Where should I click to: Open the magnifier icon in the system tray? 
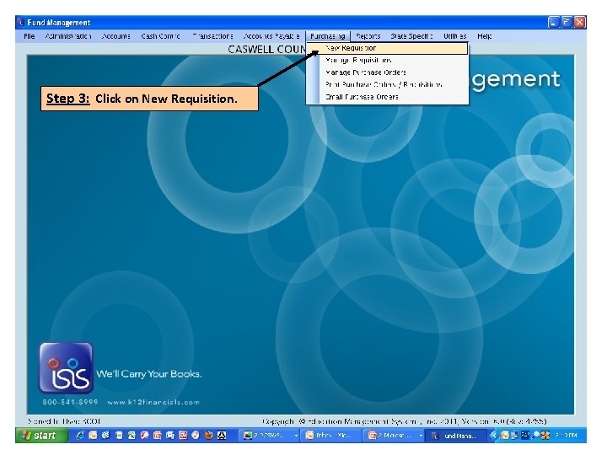click(x=536, y=435)
